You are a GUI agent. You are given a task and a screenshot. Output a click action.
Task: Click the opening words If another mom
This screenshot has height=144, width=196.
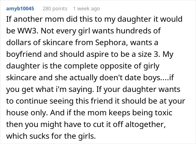[x=35, y=19]
